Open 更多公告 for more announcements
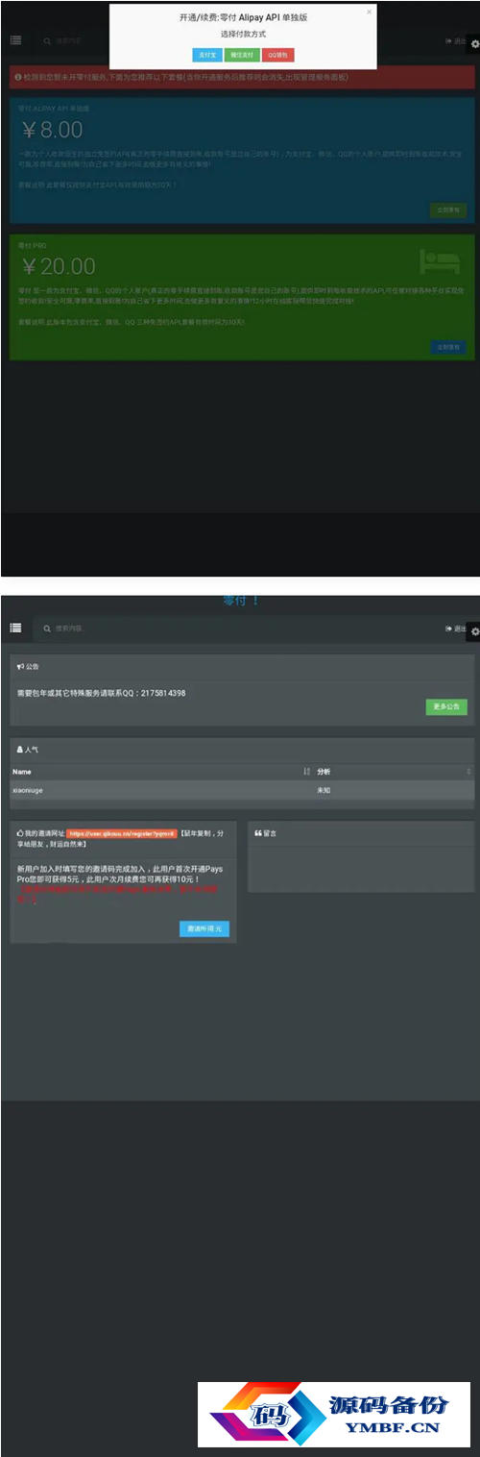 (446, 706)
